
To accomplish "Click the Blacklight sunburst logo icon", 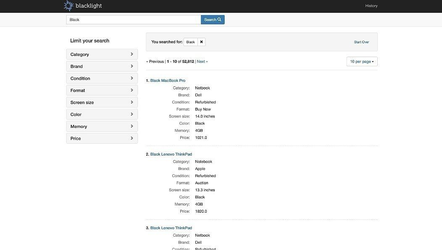I will coord(68,5).
